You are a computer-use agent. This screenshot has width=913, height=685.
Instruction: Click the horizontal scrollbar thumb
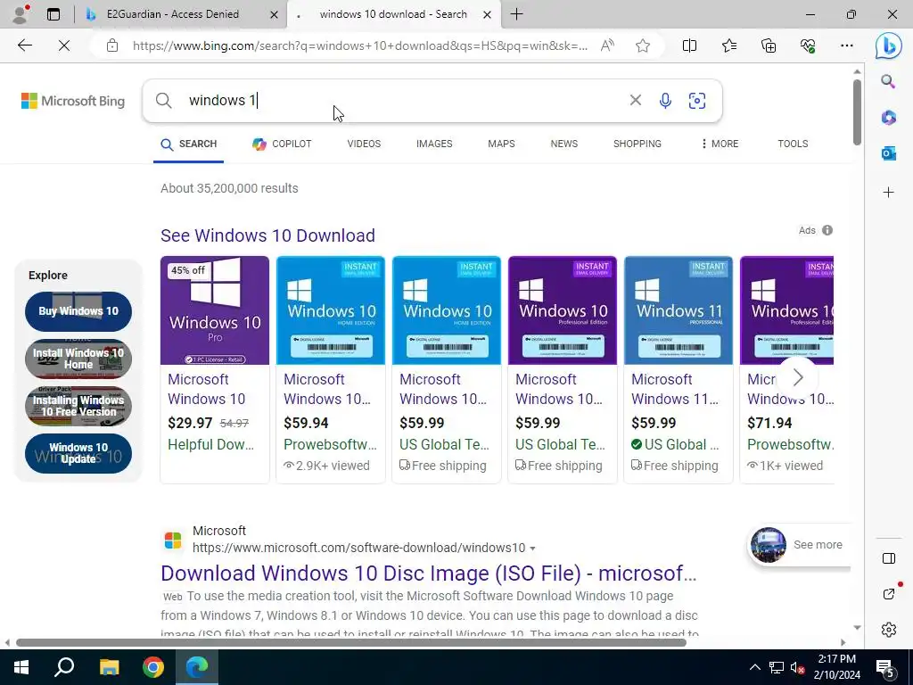pos(351,642)
